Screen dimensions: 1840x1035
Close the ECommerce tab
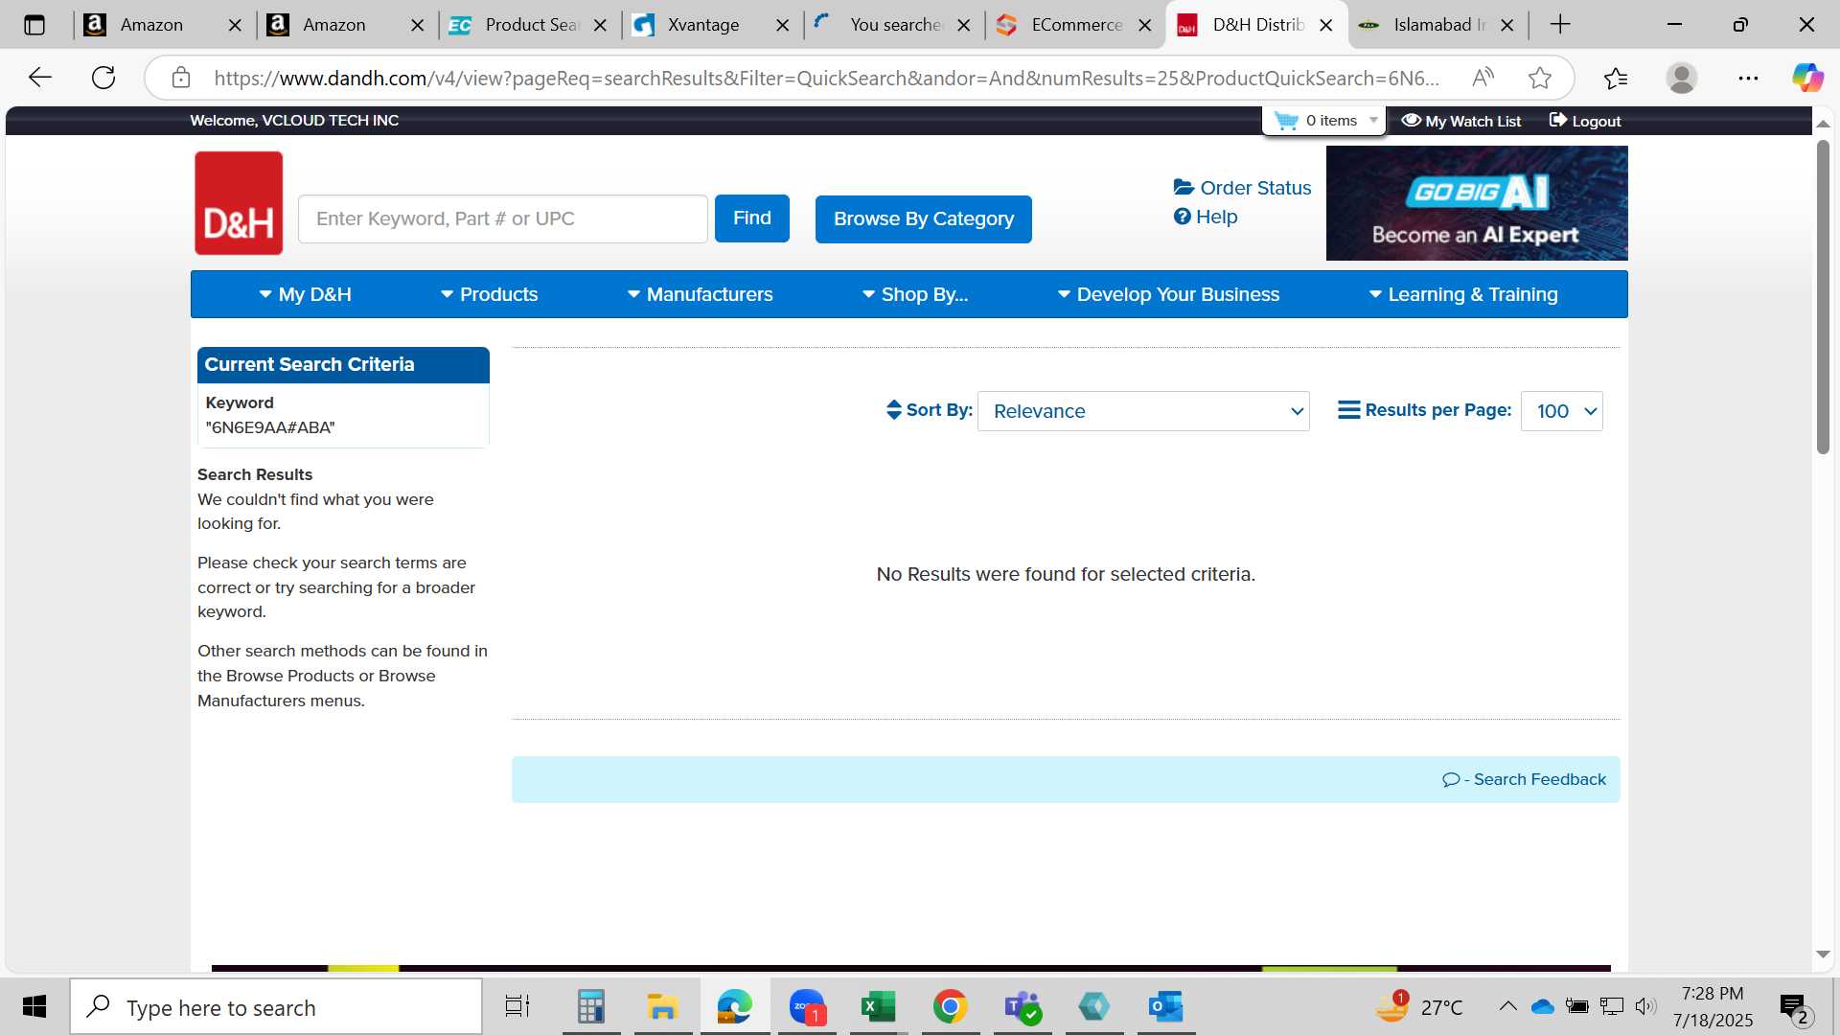1144,25
